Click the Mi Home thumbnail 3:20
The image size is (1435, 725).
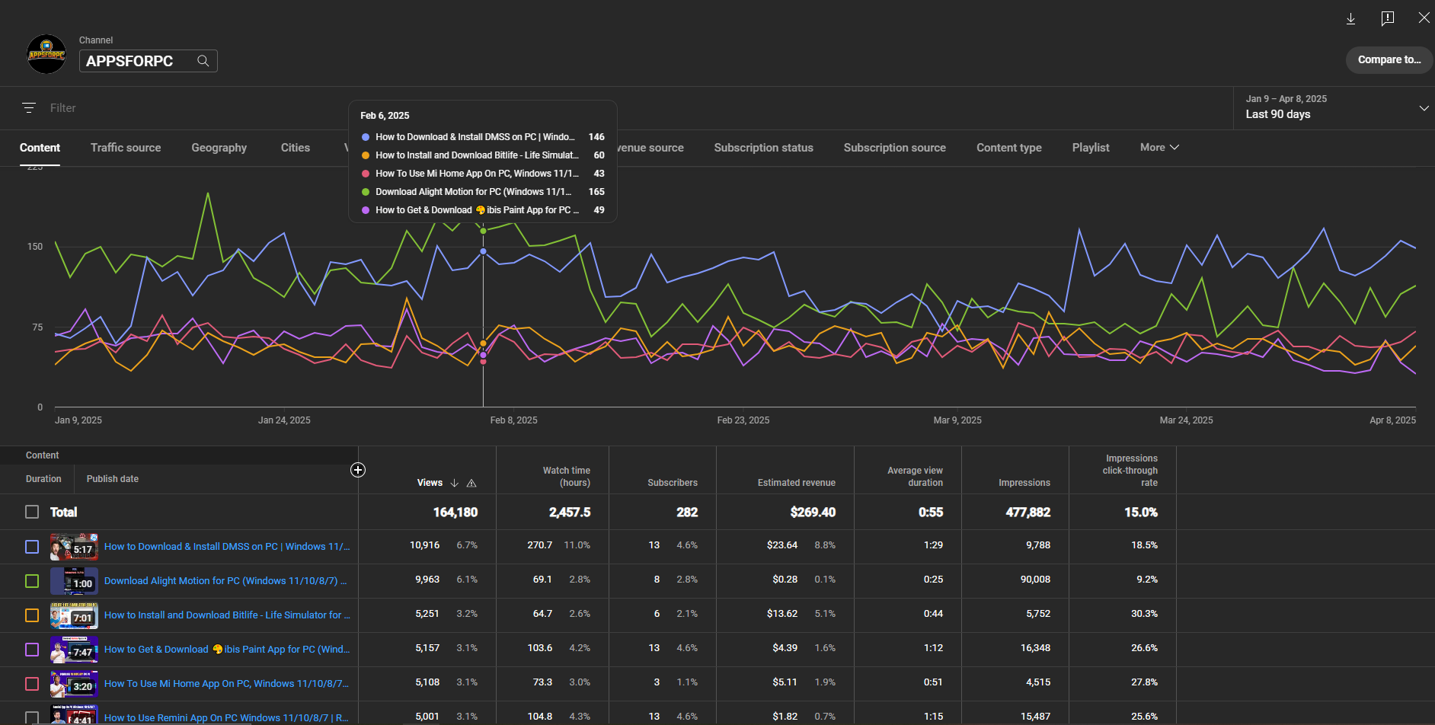tap(74, 684)
